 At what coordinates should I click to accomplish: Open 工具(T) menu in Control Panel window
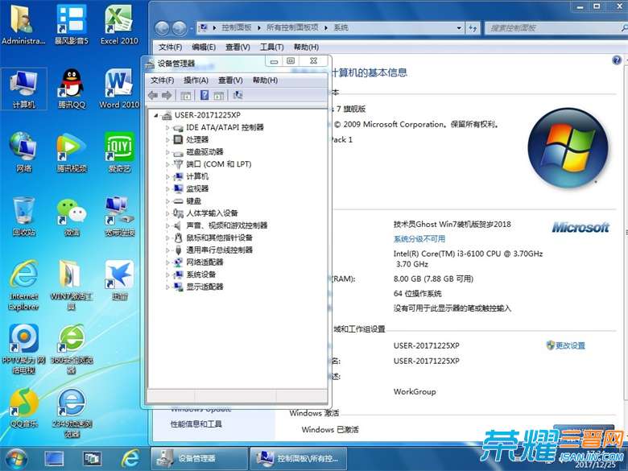[x=271, y=48]
